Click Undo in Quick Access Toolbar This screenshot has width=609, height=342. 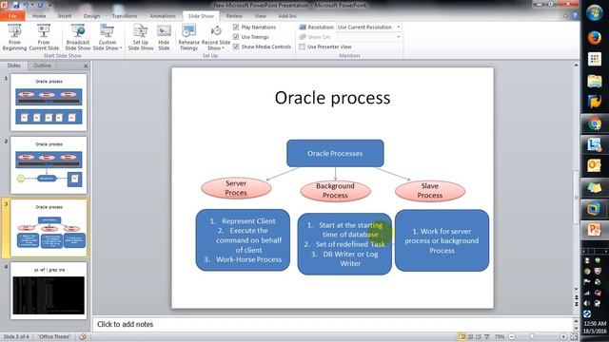[x=26, y=5]
